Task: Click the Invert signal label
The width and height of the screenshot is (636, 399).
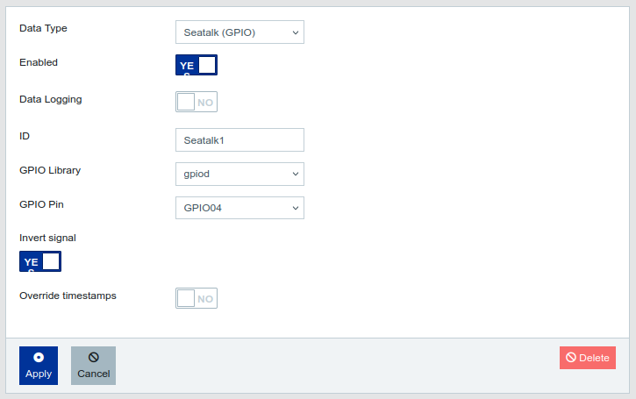Action: (x=47, y=238)
